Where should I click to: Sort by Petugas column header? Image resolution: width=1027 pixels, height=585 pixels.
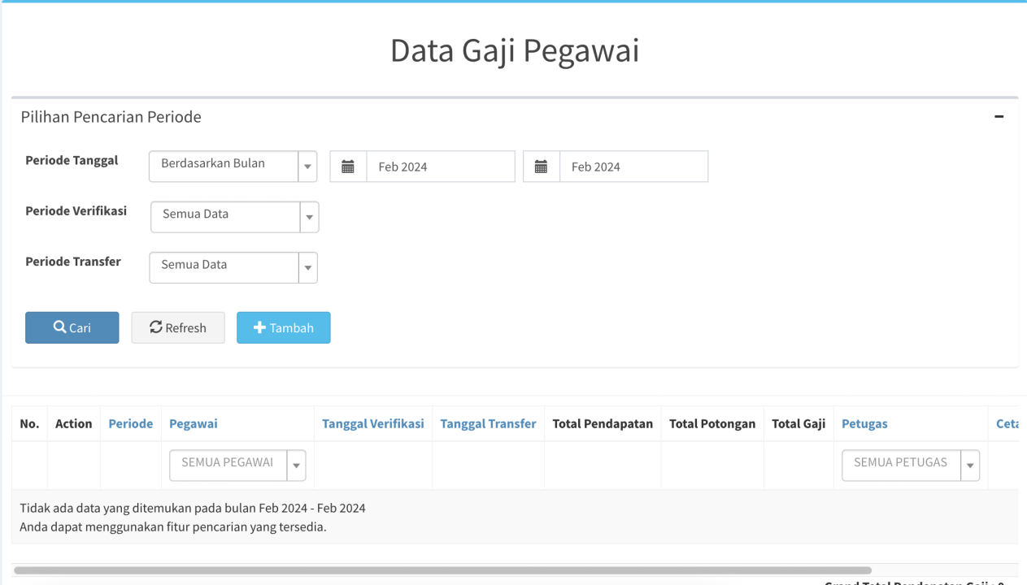[865, 423]
